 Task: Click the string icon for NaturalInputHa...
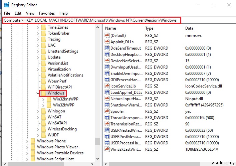pyautogui.click(x=107, y=98)
